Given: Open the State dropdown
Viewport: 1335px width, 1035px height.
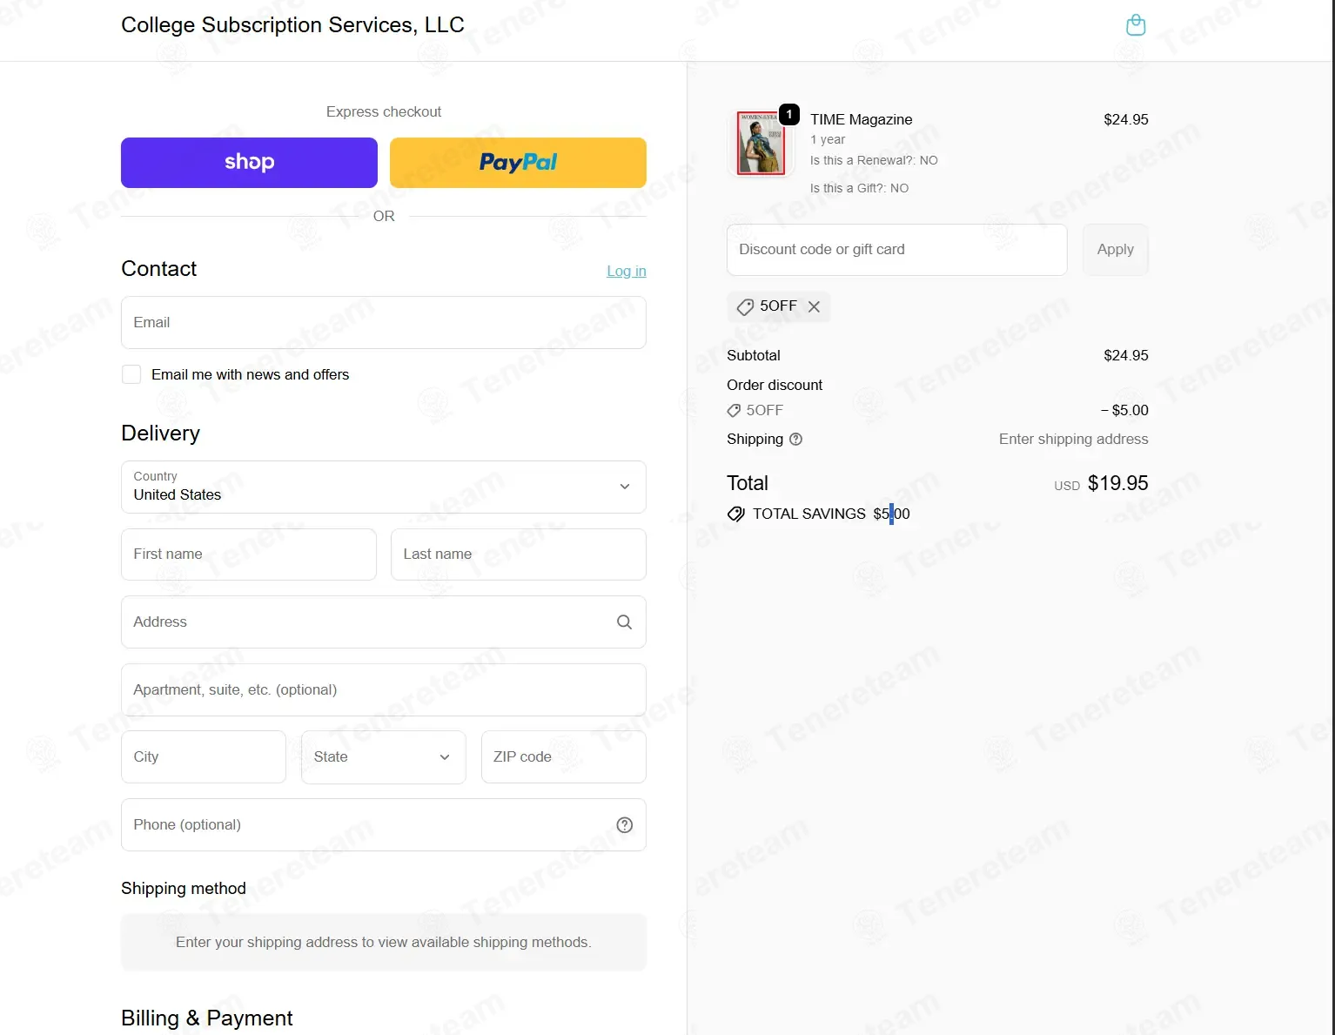Looking at the screenshot, I should 384,757.
